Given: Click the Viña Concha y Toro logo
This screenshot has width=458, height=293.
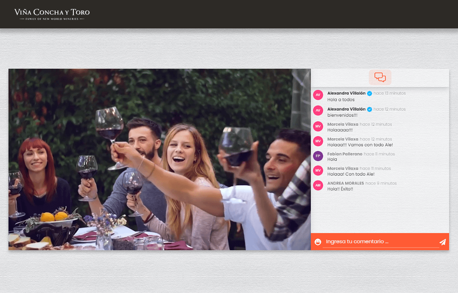Looking at the screenshot, I should tap(52, 14).
